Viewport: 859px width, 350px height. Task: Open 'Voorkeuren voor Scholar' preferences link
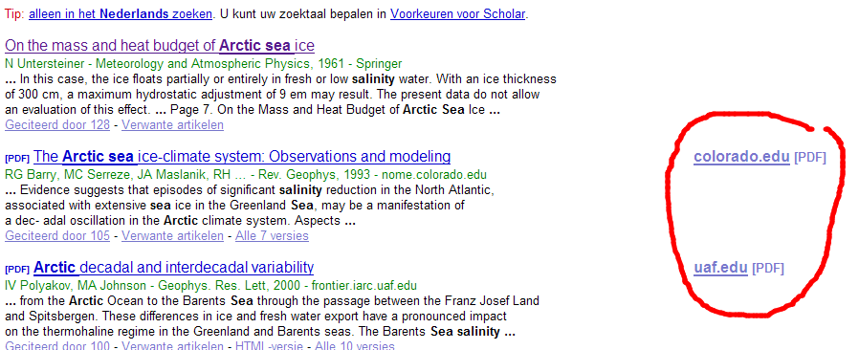[458, 14]
